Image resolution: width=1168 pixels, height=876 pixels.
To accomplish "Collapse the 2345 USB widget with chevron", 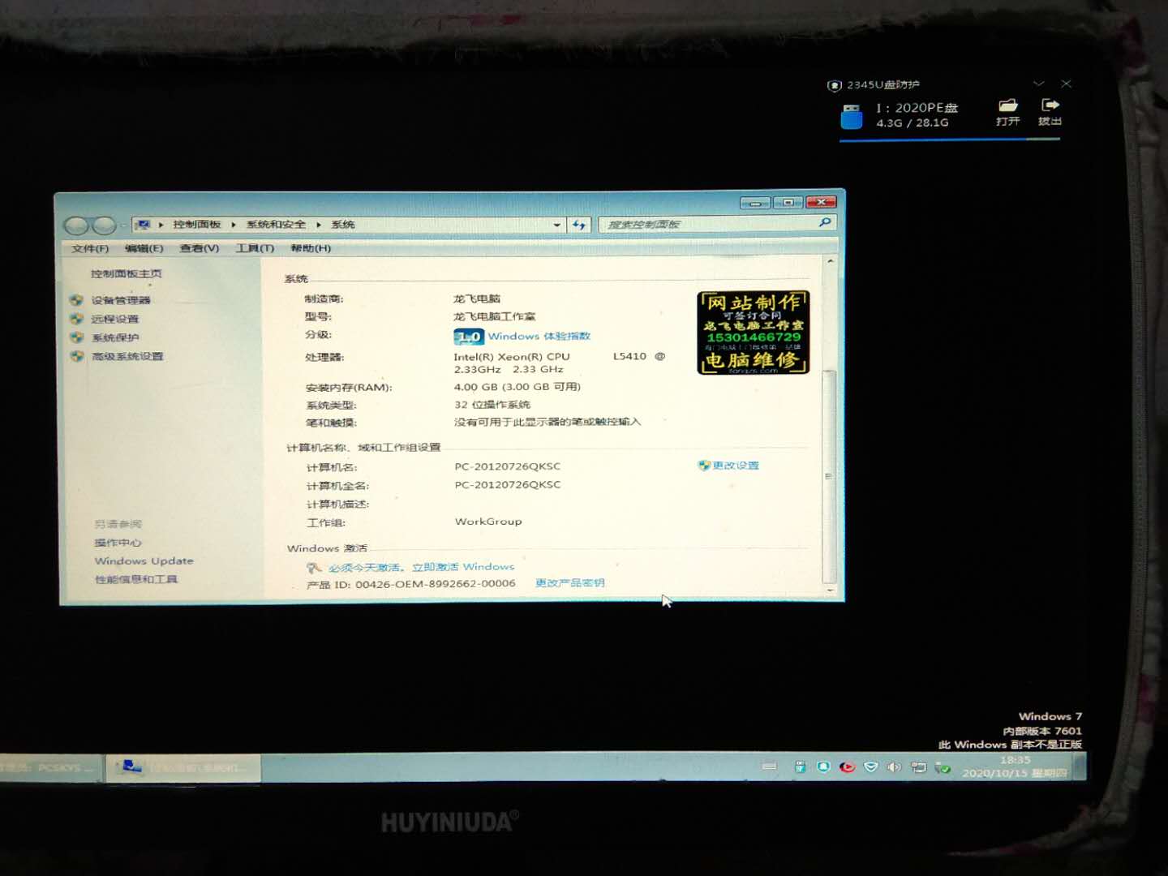I will 1038,84.
